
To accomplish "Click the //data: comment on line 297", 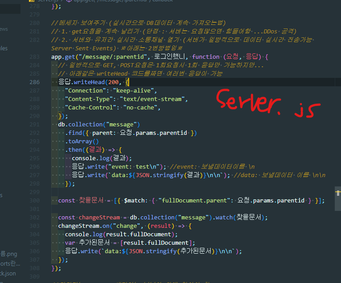I will pyautogui.click(x=280, y=175).
